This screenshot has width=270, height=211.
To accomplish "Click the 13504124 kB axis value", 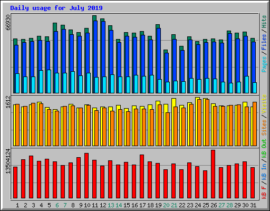I will [8, 161].
